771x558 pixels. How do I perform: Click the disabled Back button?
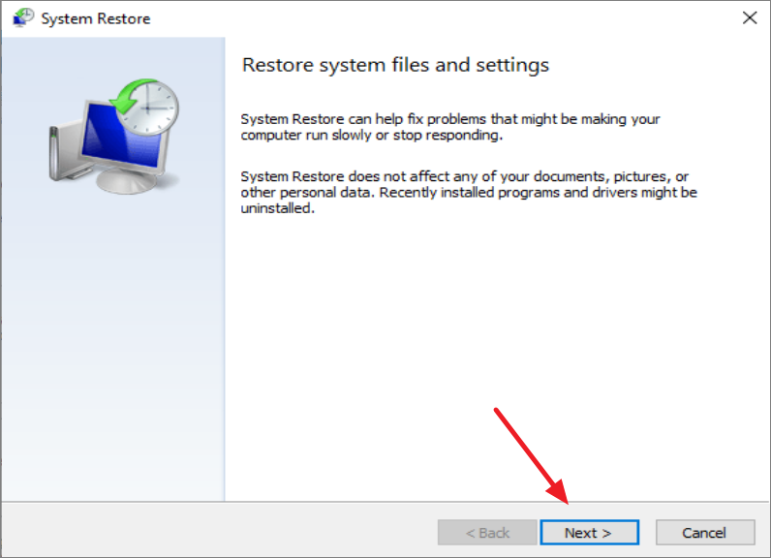pos(487,533)
